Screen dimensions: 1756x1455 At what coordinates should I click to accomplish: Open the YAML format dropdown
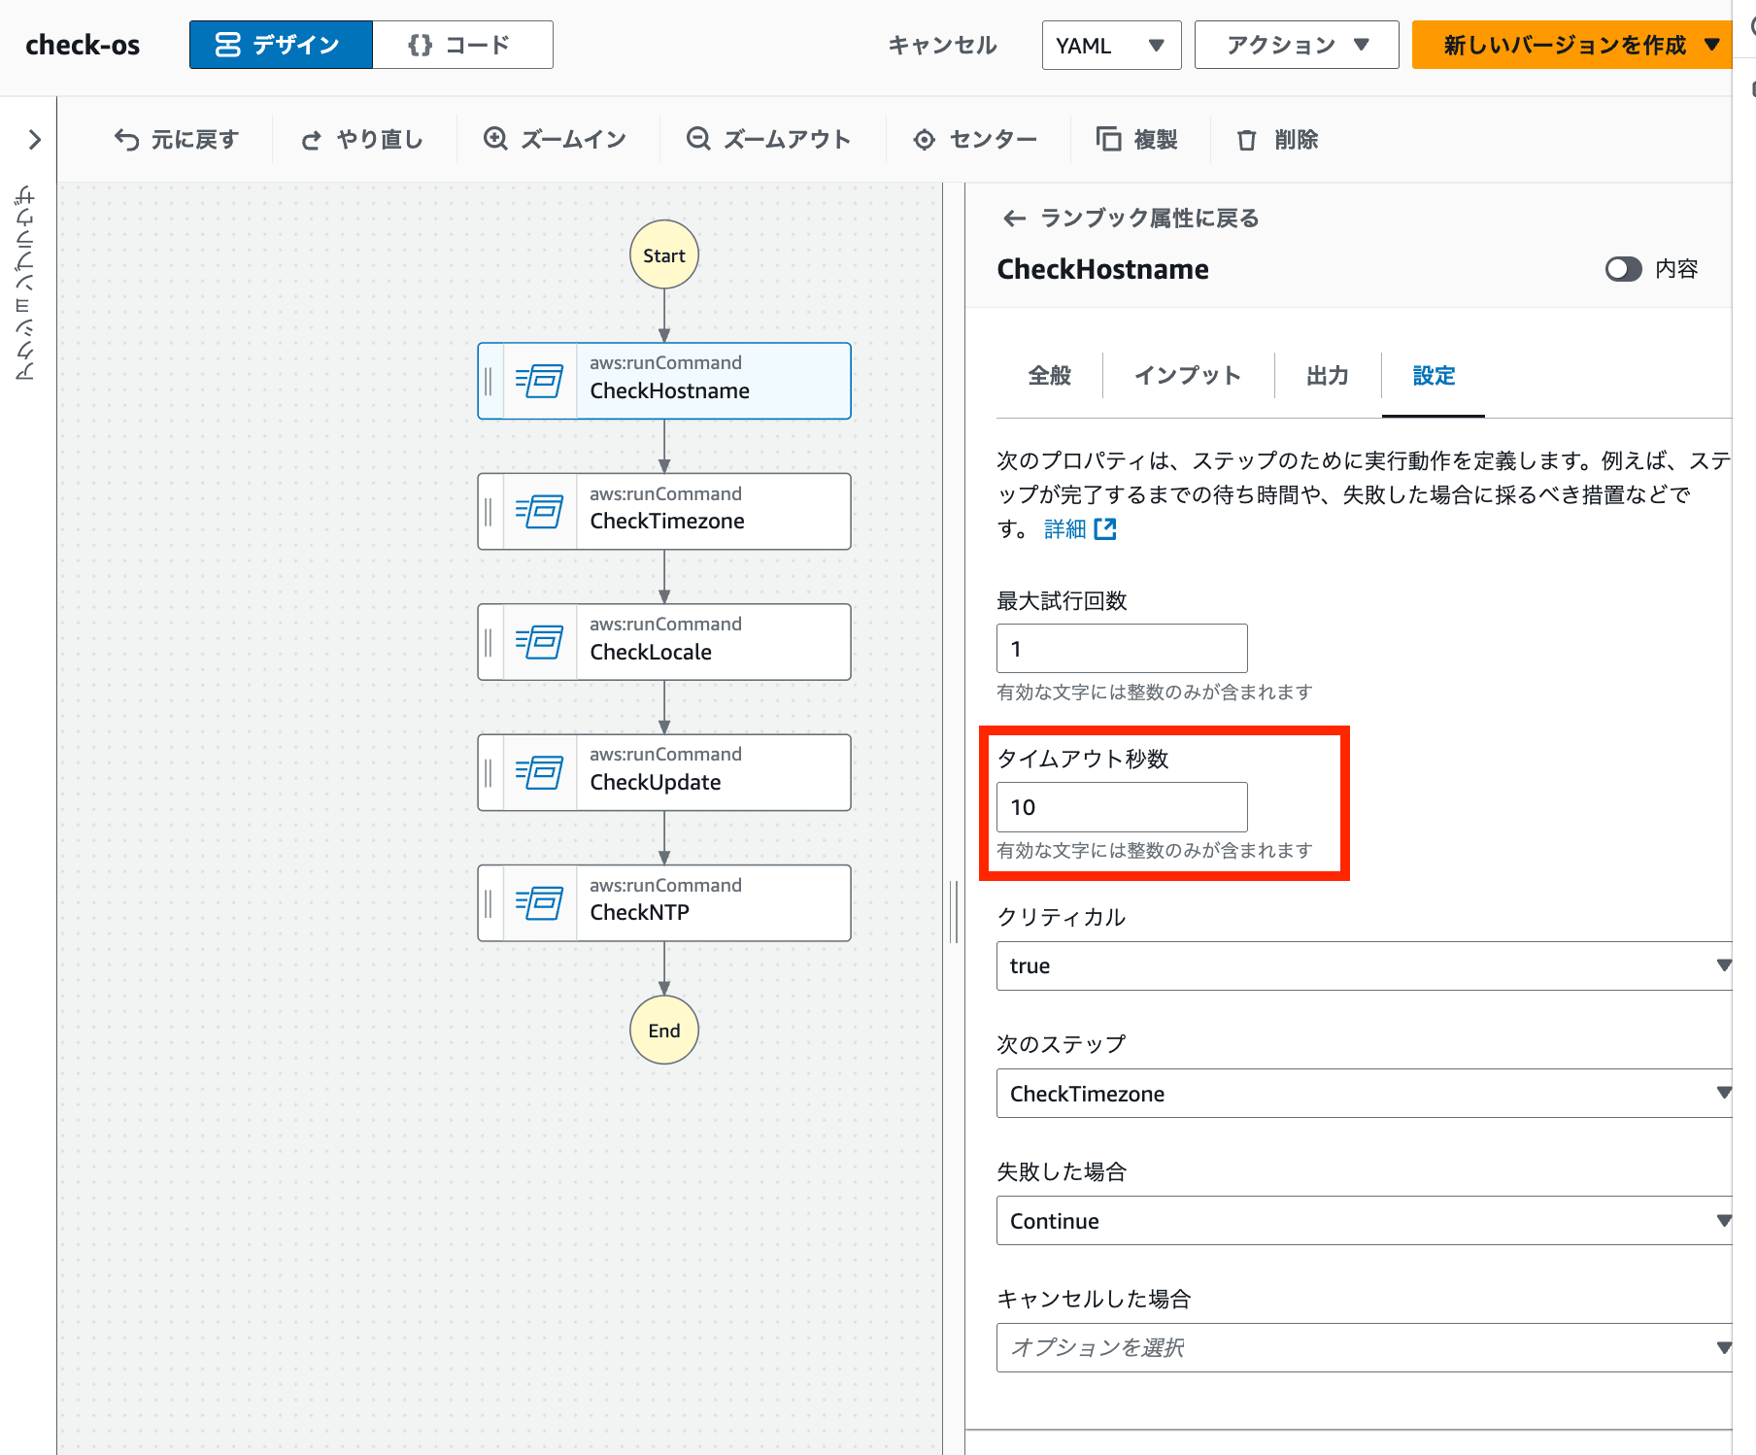click(x=1111, y=46)
